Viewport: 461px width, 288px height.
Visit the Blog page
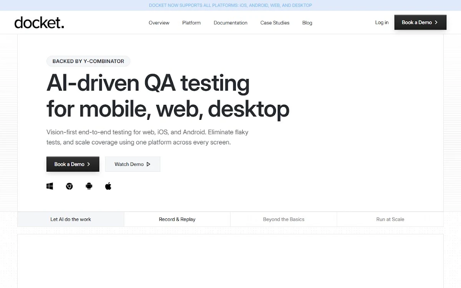(x=307, y=23)
